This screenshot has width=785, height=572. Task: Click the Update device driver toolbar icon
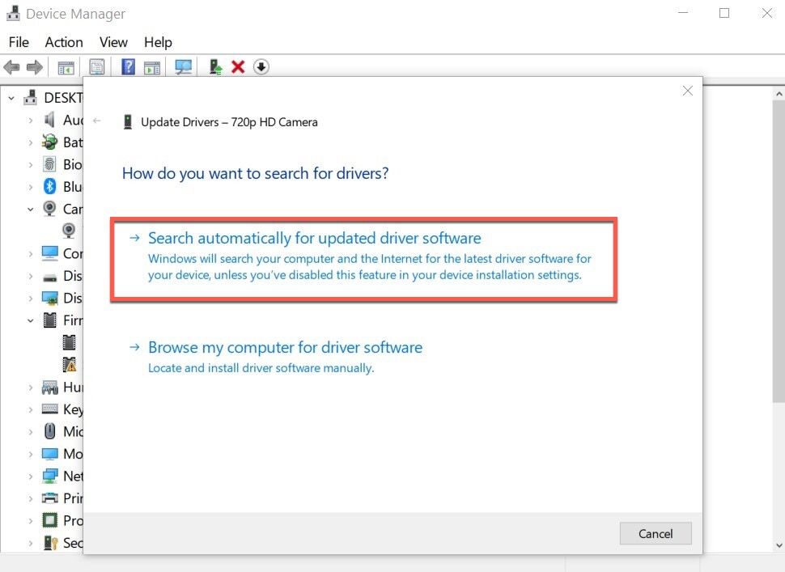[215, 67]
